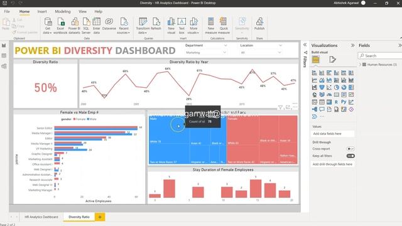402x226 pixels.
Task: Expand the Filters pane
Action: pyautogui.click(x=305, y=45)
